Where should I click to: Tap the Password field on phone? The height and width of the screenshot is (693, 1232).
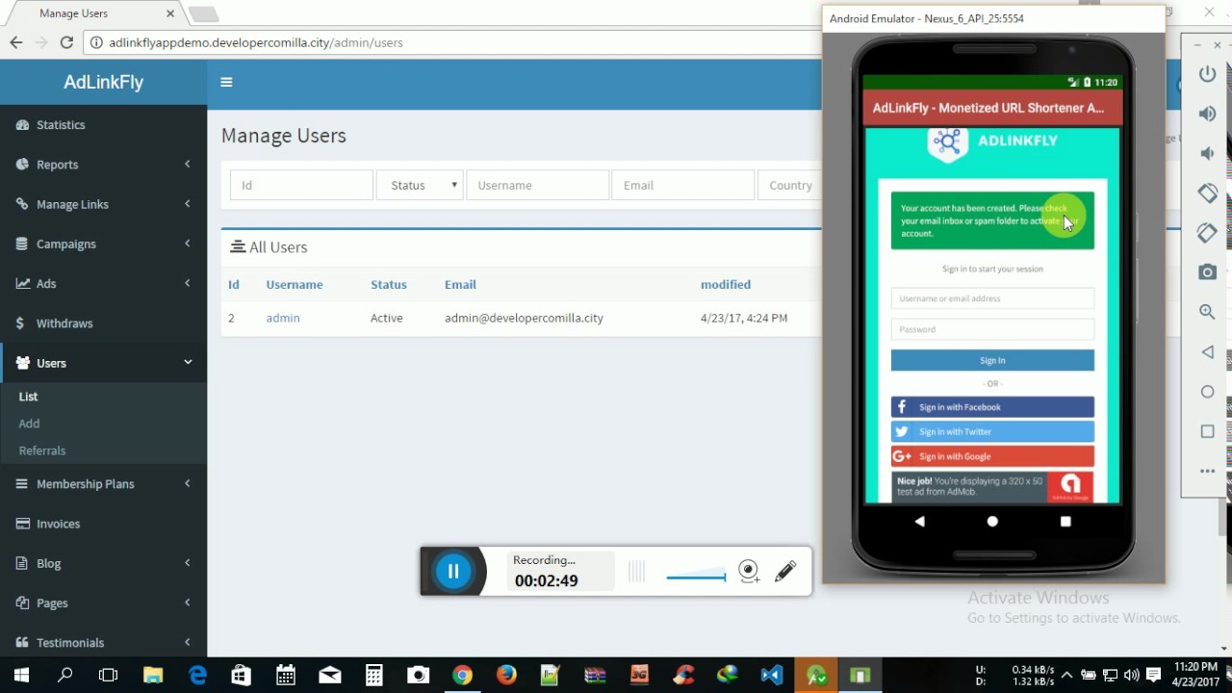(x=992, y=329)
